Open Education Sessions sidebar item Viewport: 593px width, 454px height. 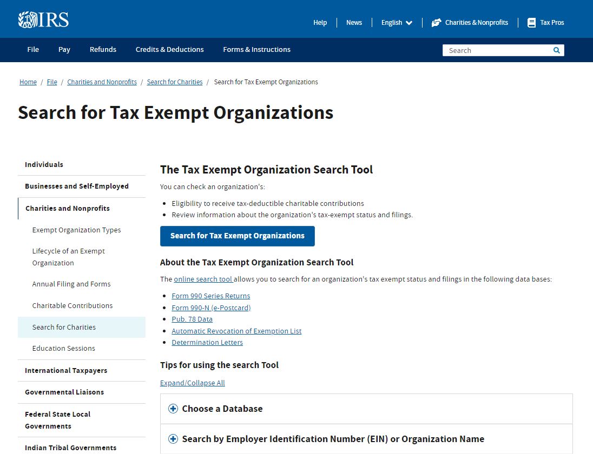(x=63, y=348)
